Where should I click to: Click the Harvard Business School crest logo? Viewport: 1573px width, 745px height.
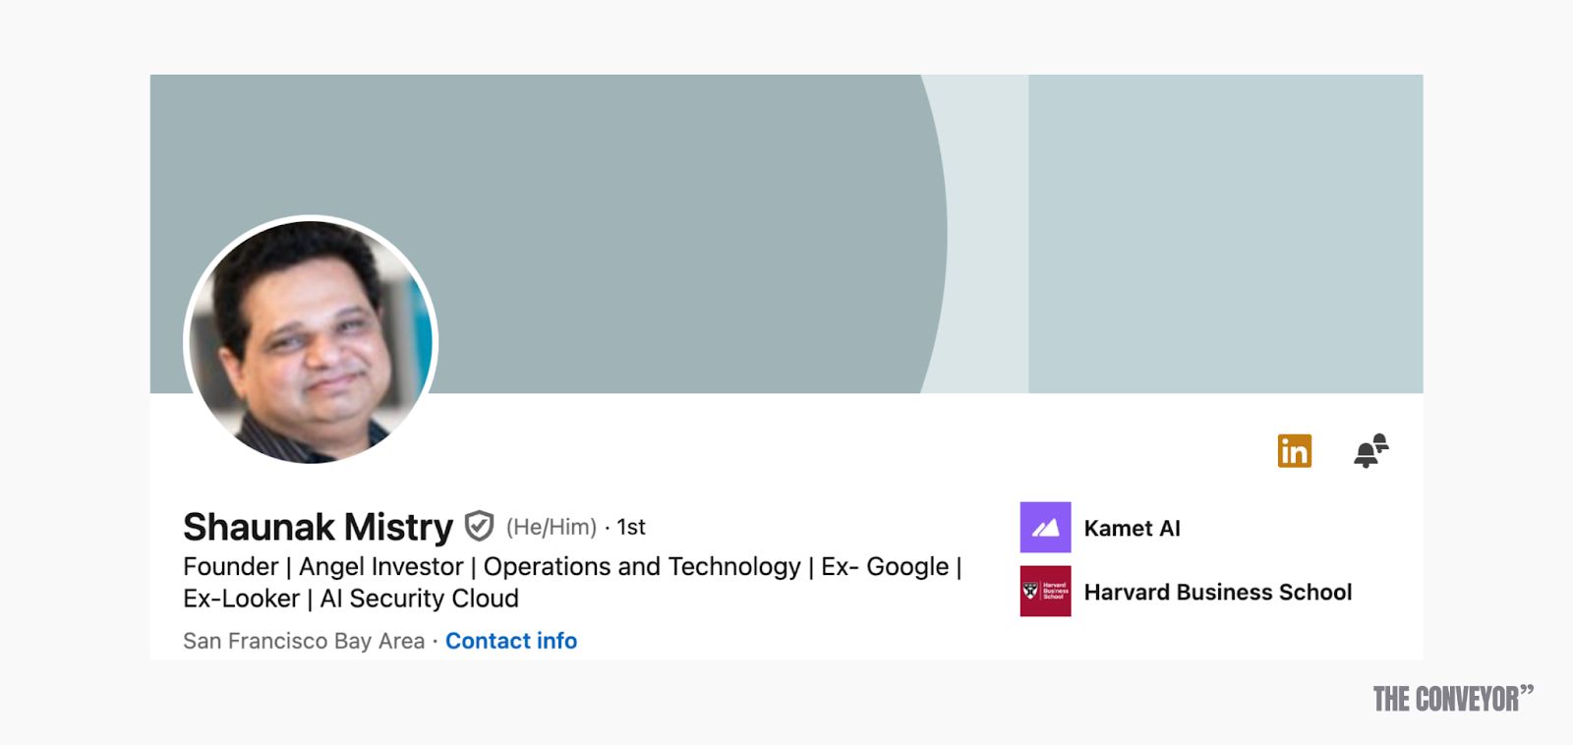click(x=1045, y=592)
